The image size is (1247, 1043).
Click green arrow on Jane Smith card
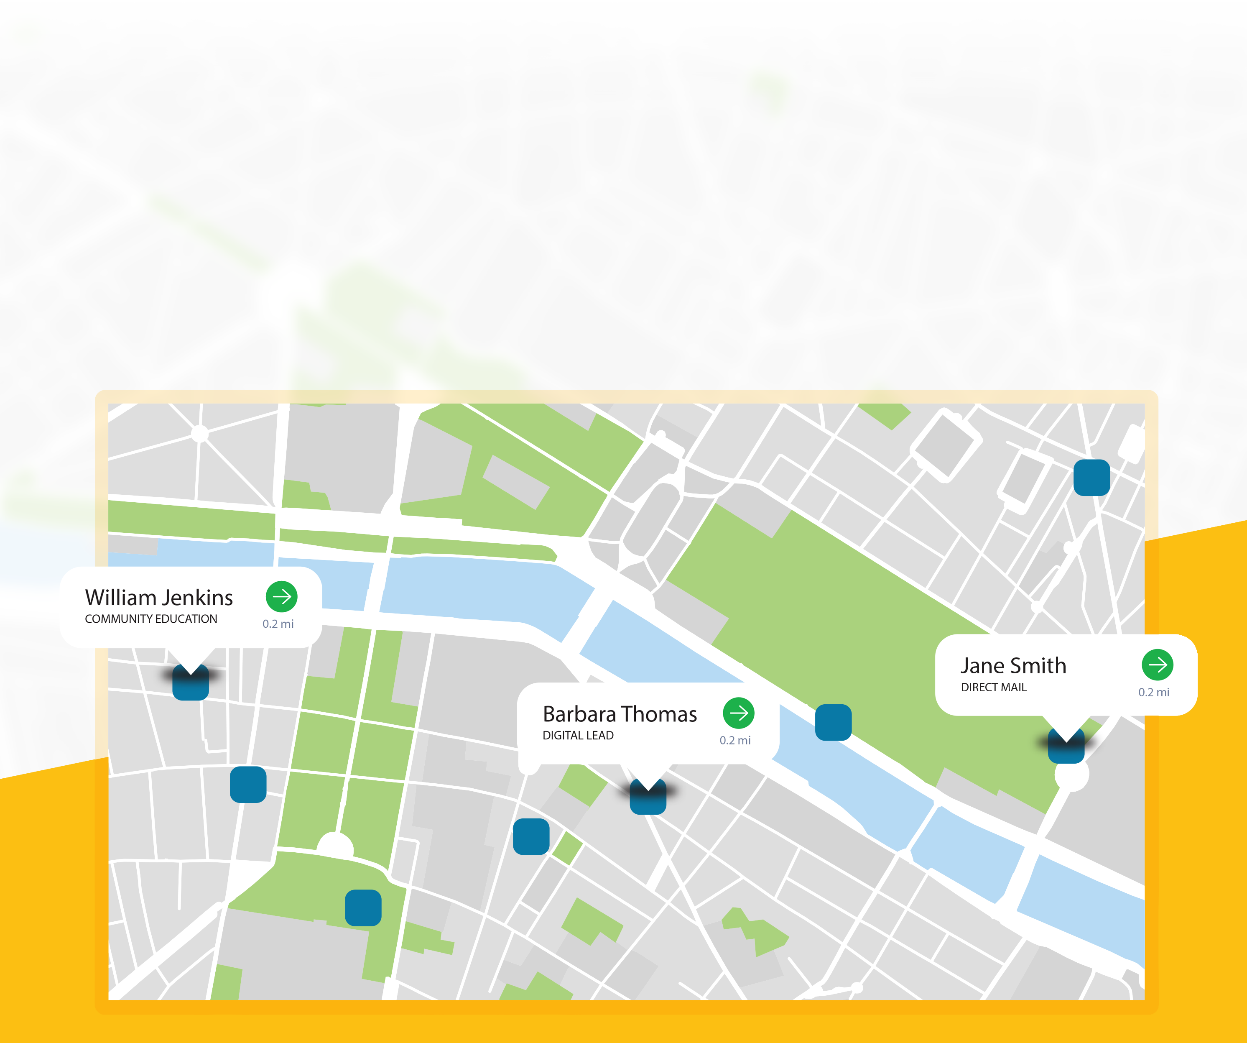coord(1158,665)
